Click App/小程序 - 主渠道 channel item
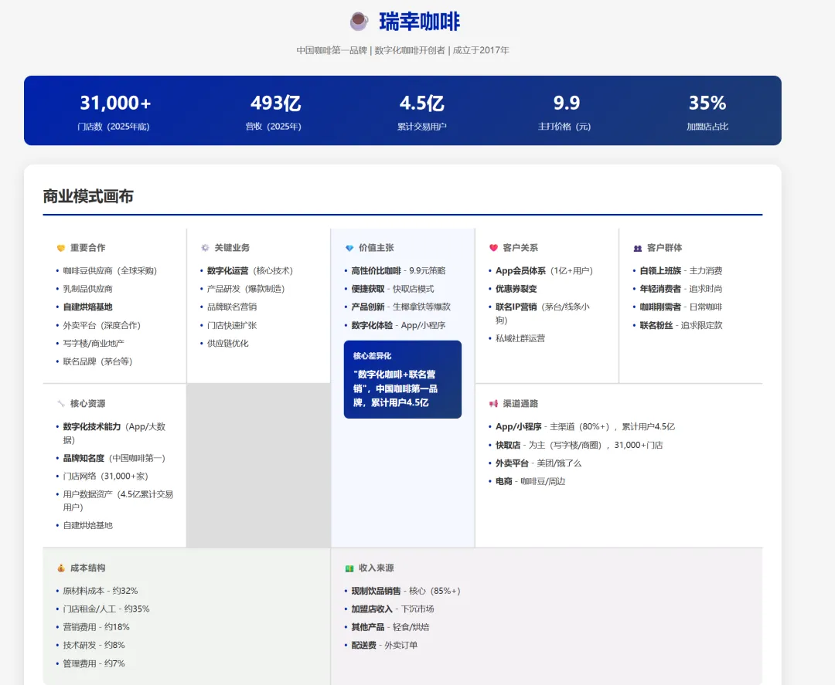This screenshot has height=685, width=835. point(585,426)
